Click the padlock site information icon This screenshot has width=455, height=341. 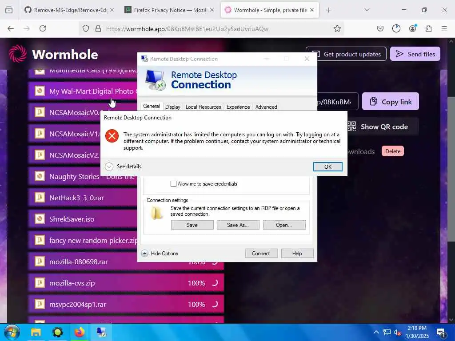98,28
